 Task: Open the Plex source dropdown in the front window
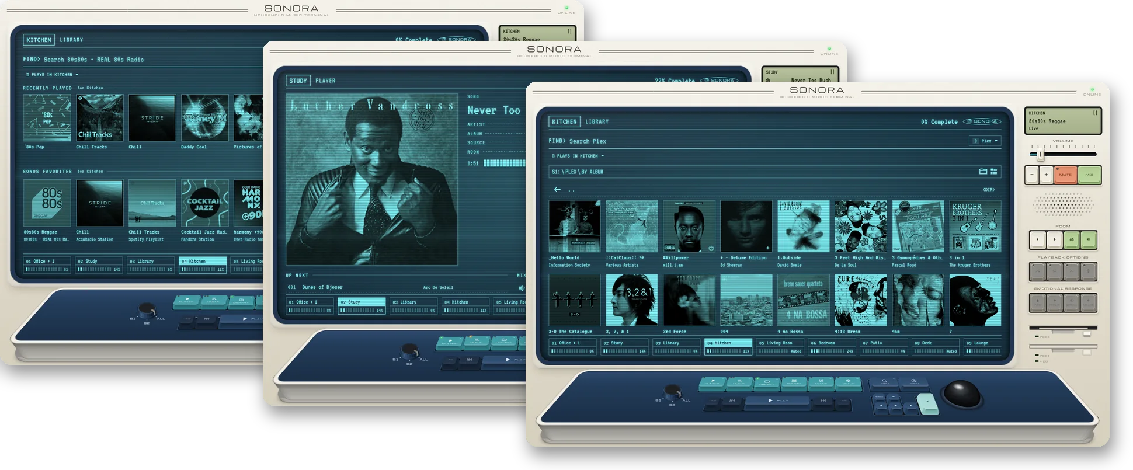[x=985, y=141]
